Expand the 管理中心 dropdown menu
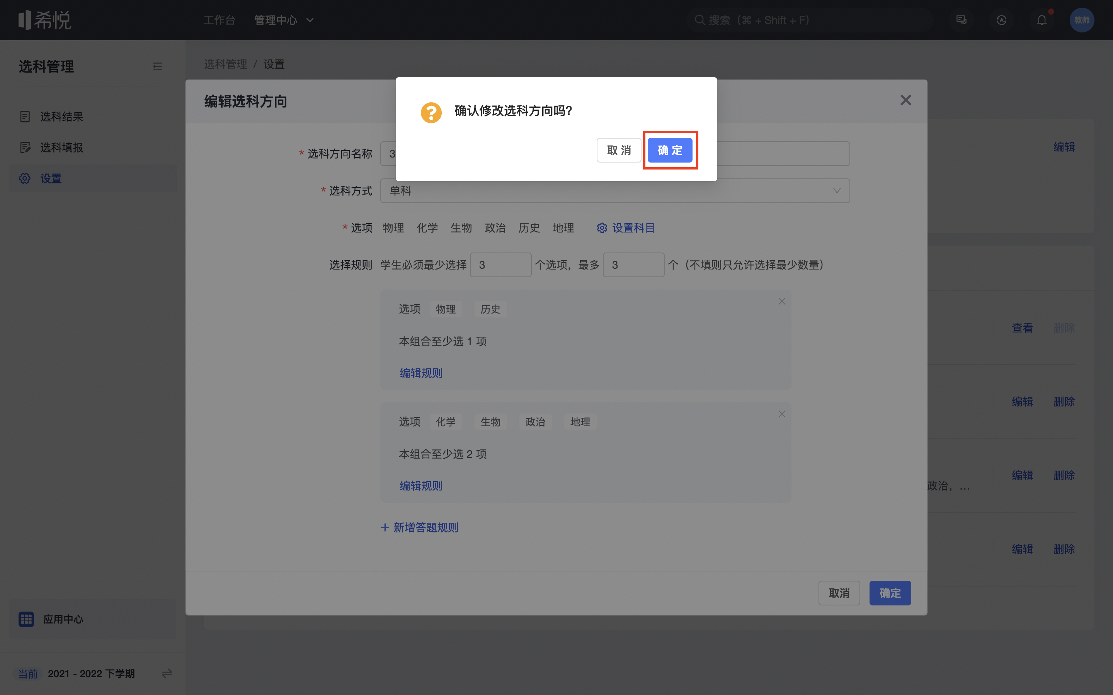Screen dimensions: 1113x695 coord(284,20)
